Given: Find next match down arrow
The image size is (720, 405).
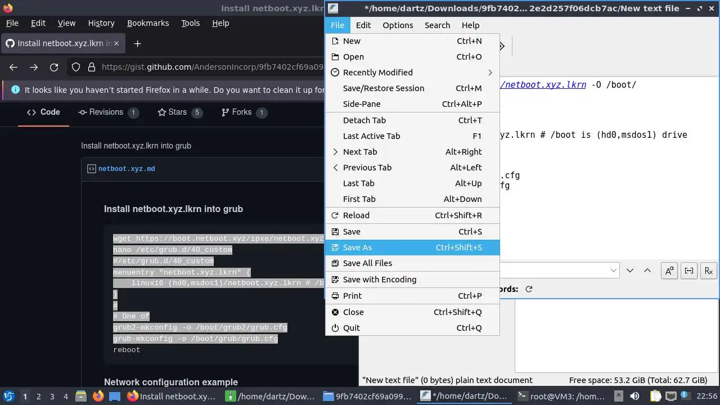Looking at the screenshot, I should pyautogui.click(x=630, y=271).
